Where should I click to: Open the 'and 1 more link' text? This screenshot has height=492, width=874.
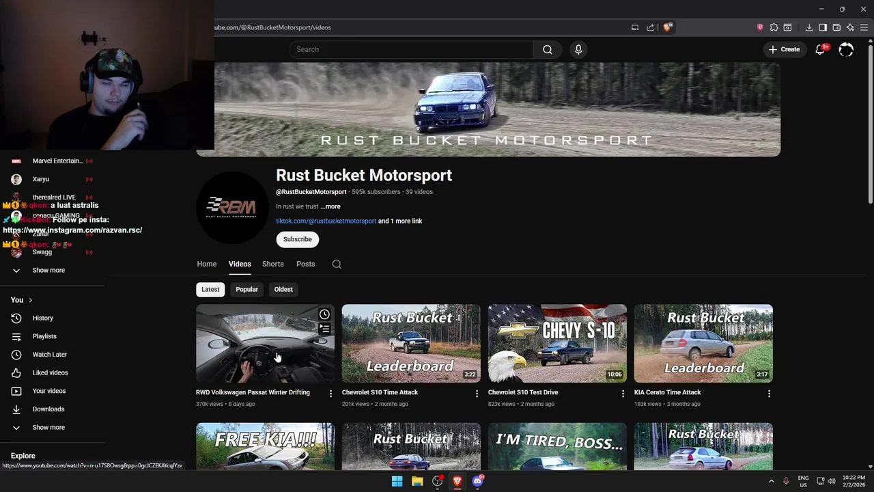tap(400, 221)
